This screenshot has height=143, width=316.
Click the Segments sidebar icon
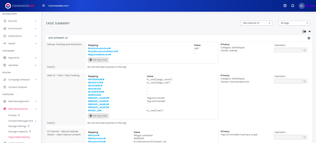5,58
